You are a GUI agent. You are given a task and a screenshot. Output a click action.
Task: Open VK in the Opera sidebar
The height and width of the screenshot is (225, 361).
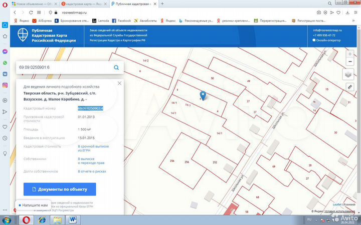(x=5, y=74)
